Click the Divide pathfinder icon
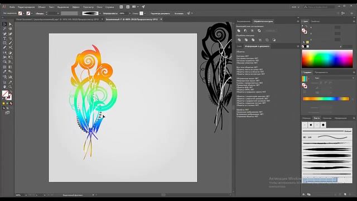 (239, 40)
